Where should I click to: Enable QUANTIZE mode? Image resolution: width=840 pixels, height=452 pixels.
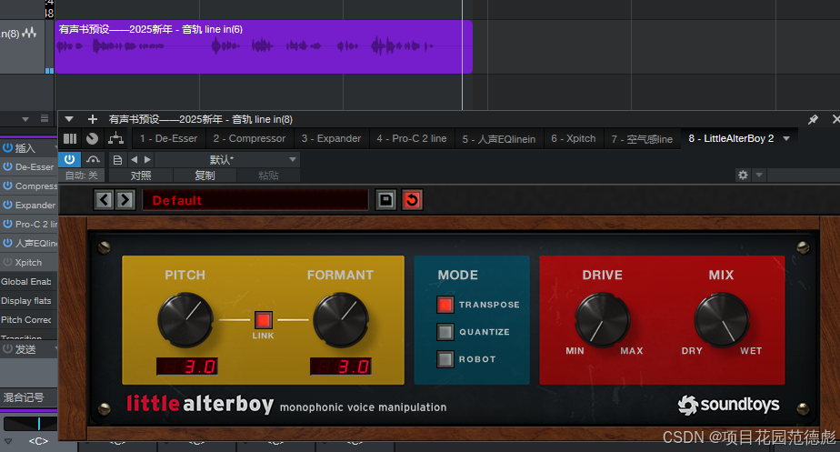coord(445,332)
